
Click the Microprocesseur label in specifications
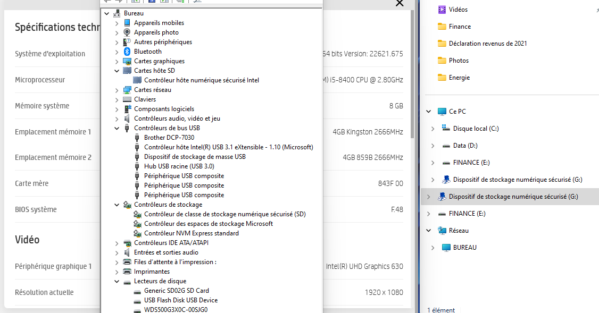point(40,80)
